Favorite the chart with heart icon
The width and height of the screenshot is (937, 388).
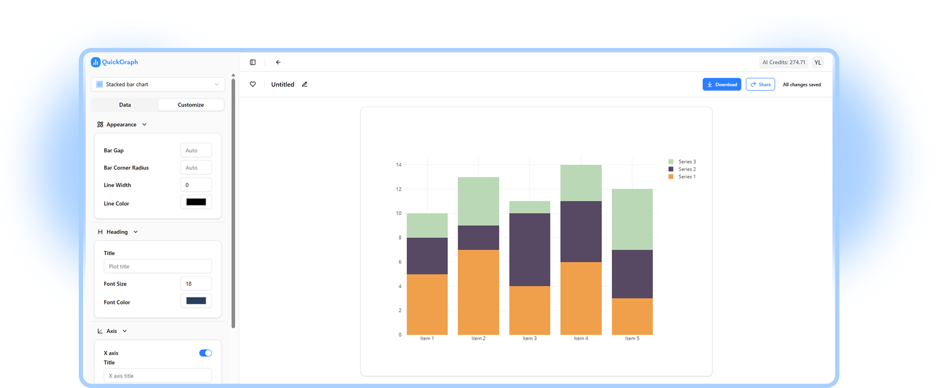(253, 84)
